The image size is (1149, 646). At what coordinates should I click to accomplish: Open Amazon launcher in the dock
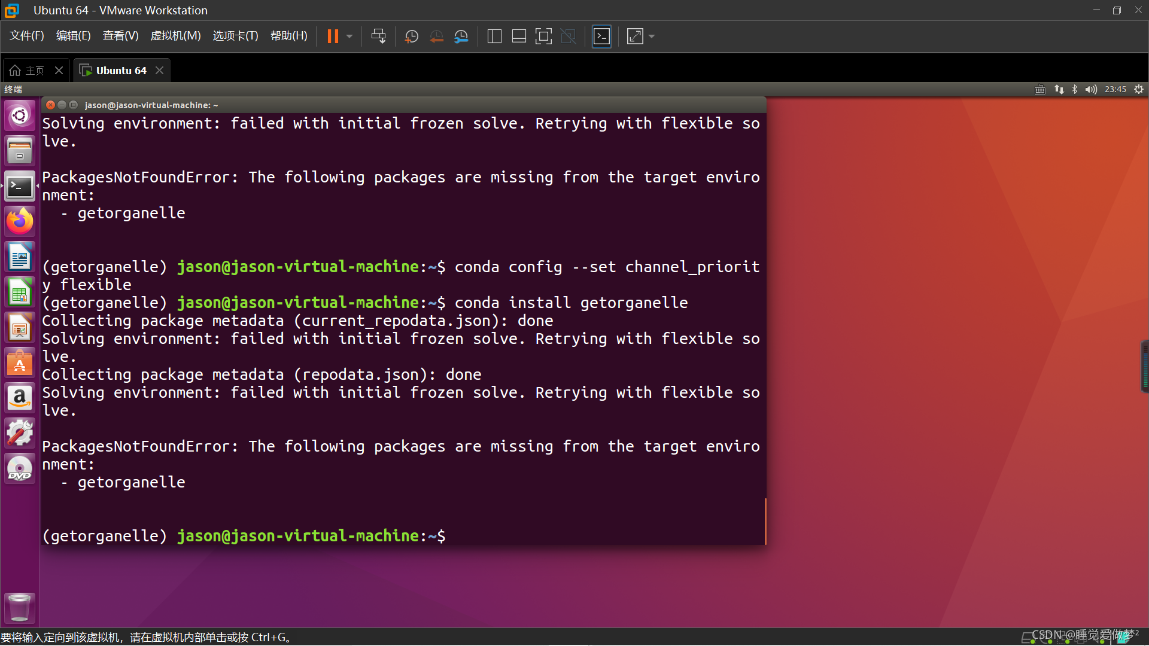(20, 398)
